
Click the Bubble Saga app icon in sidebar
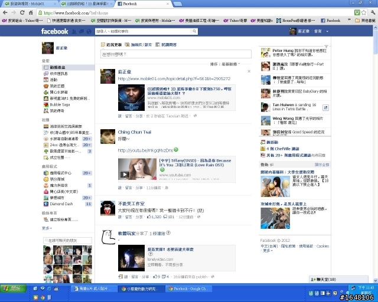(x=46, y=105)
